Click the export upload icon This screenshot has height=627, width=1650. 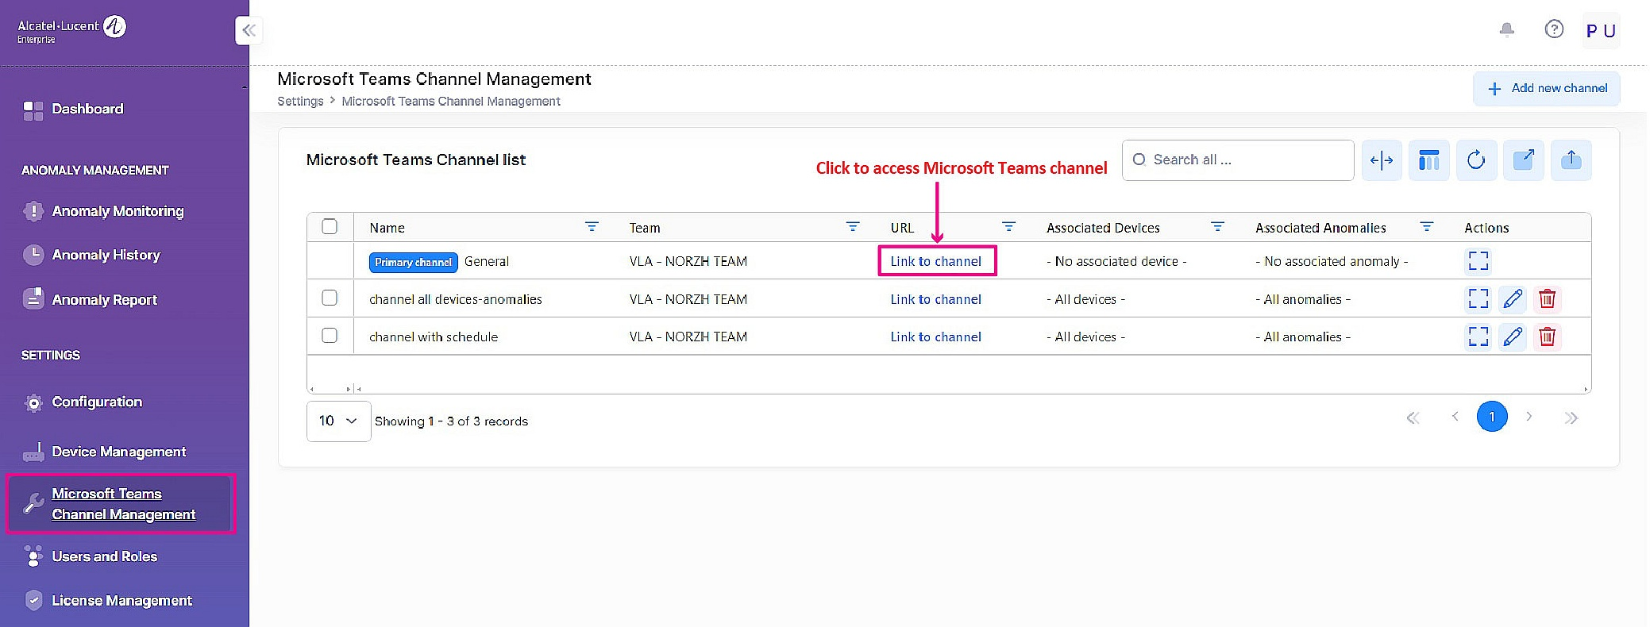tap(1571, 160)
